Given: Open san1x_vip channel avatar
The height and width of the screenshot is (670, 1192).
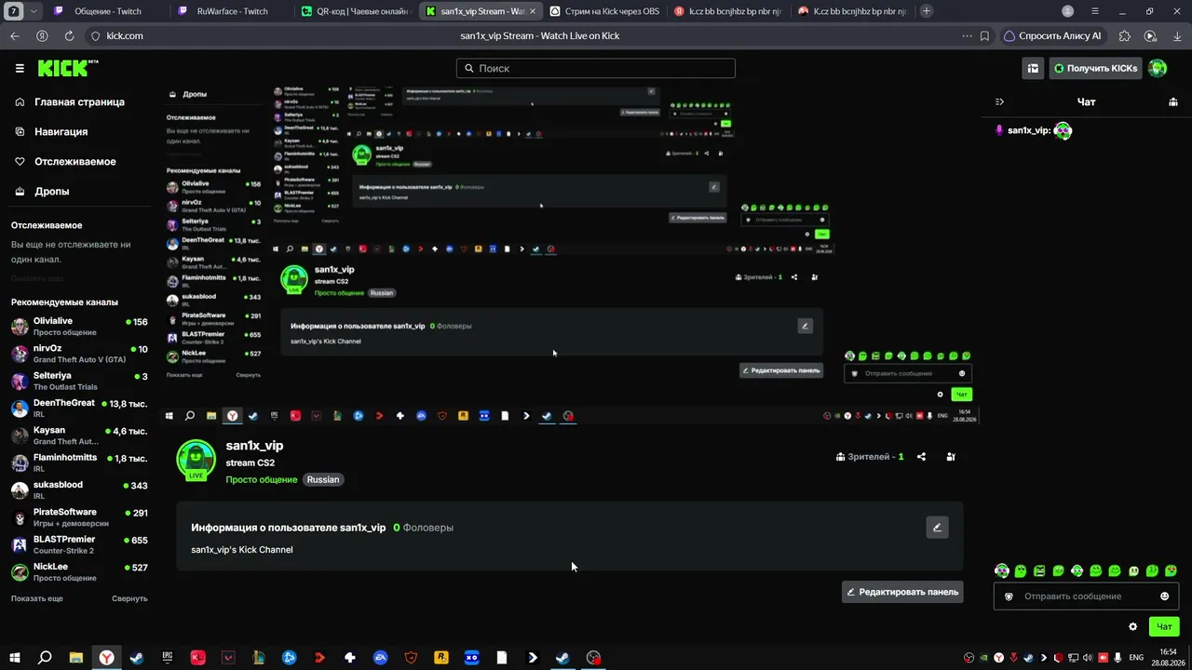Looking at the screenshot, I should click(196, 460).
